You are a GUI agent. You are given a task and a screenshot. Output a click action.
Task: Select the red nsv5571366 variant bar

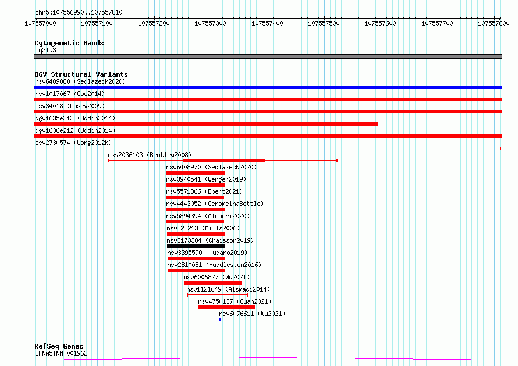(x=196, y=197)
